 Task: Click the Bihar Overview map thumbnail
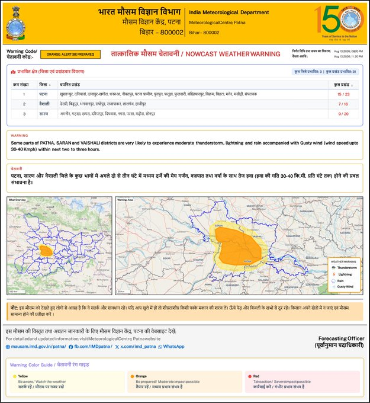pyautogui.click(x=59, y=246)
